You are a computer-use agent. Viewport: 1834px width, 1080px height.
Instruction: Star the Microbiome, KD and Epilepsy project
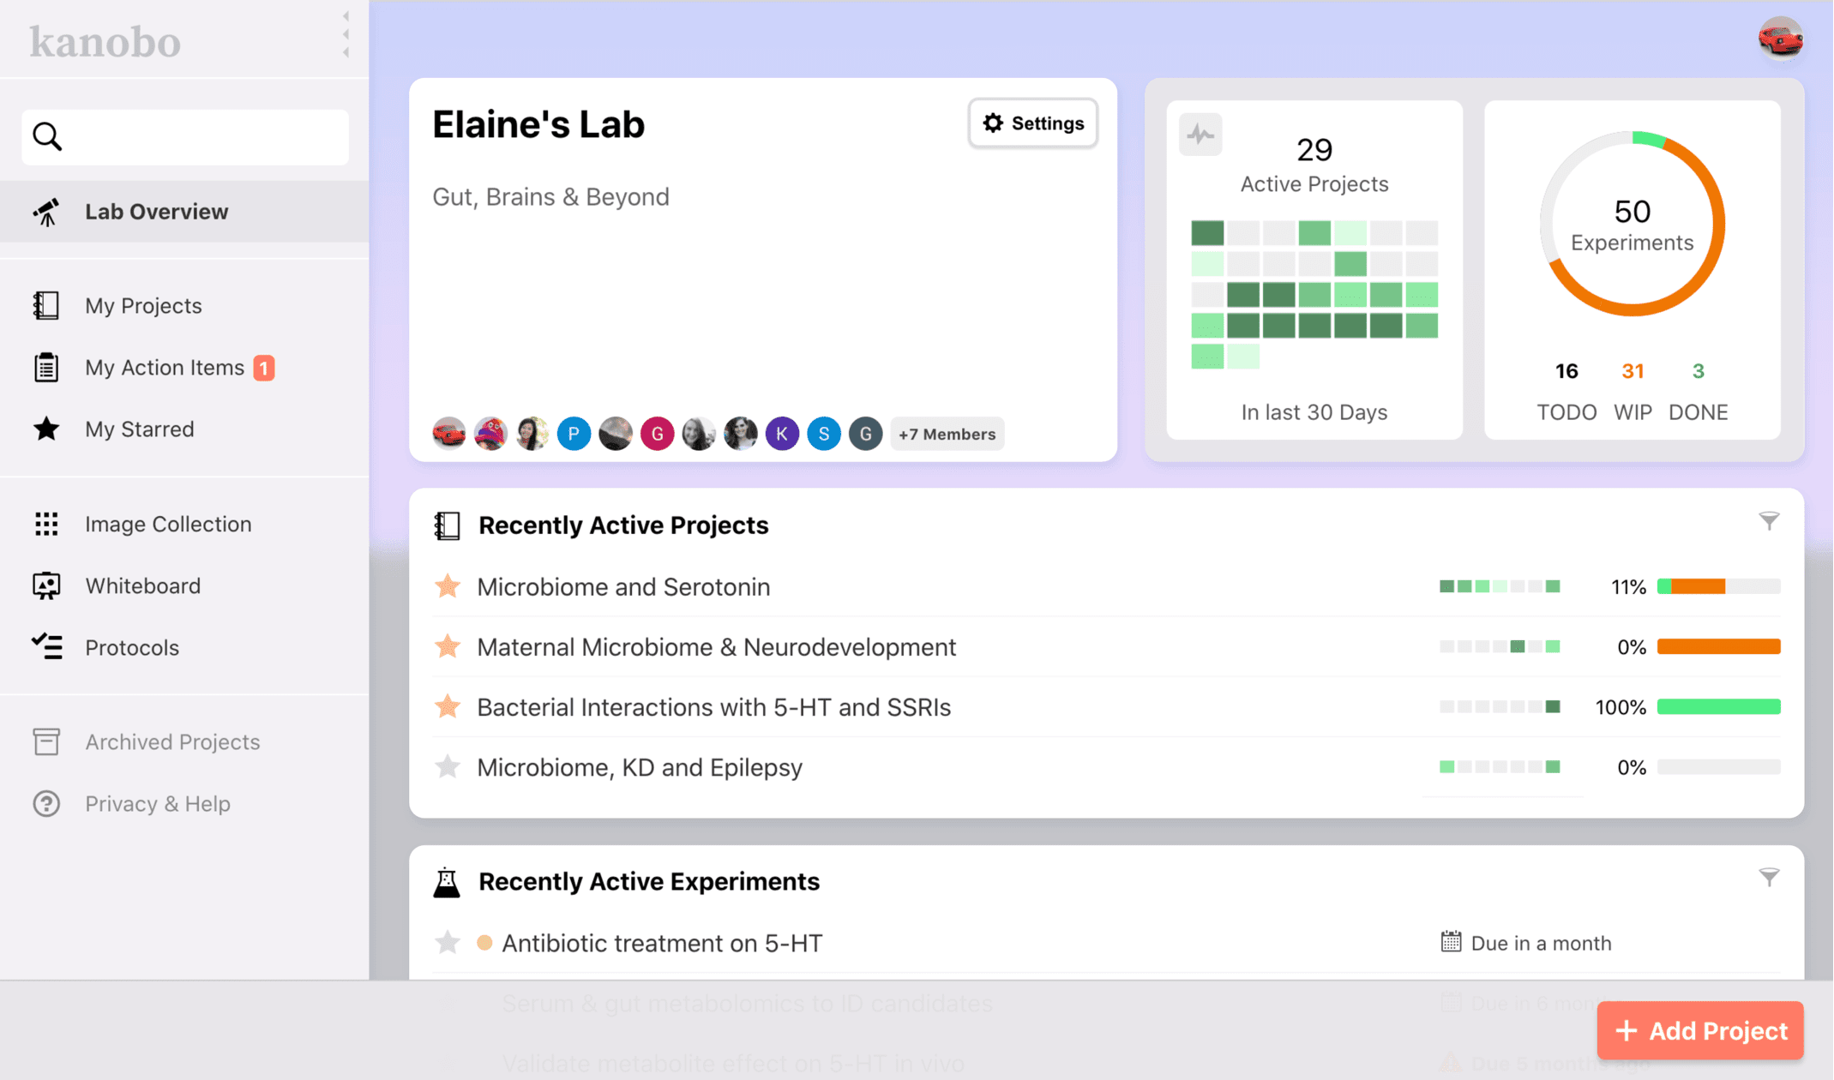[448, 767]
